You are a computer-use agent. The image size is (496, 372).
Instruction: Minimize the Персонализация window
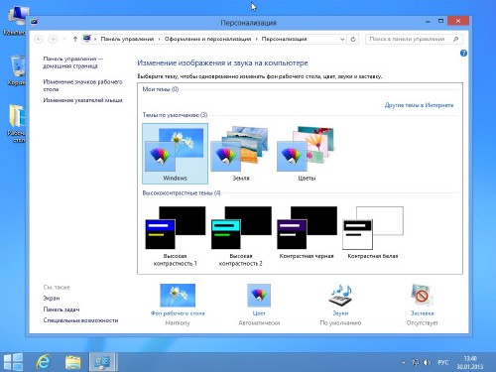428,21
